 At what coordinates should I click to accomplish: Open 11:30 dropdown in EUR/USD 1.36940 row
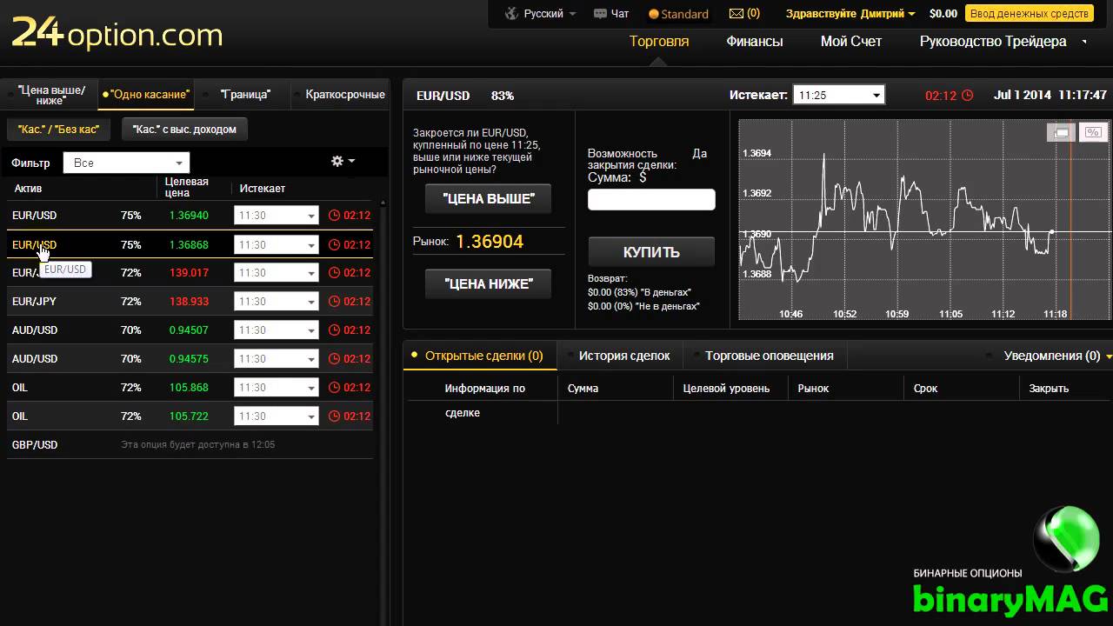click(x=277, y=216)
